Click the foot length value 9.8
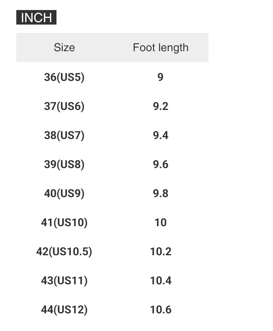Screen dimensions: 273x331 160,193
